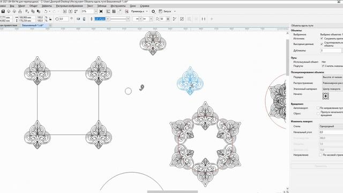The height and width of the screenshot is (193, 343).
Task: Toggle the show guidelines icon
Action: click(120, 11)
